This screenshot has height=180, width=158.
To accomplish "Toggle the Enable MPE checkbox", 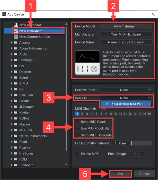I will tap(77, 154).
